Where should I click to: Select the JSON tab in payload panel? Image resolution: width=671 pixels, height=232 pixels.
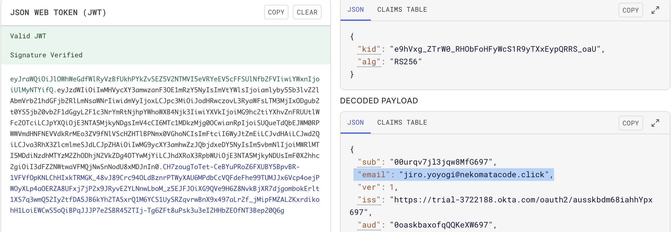click(356, 122)
